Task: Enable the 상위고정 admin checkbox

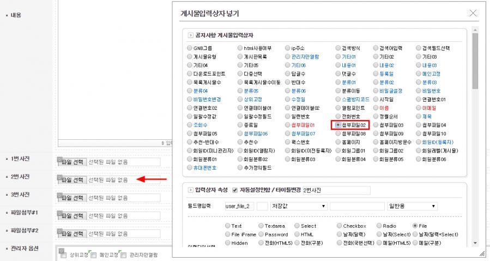Action: coord(63,254)
